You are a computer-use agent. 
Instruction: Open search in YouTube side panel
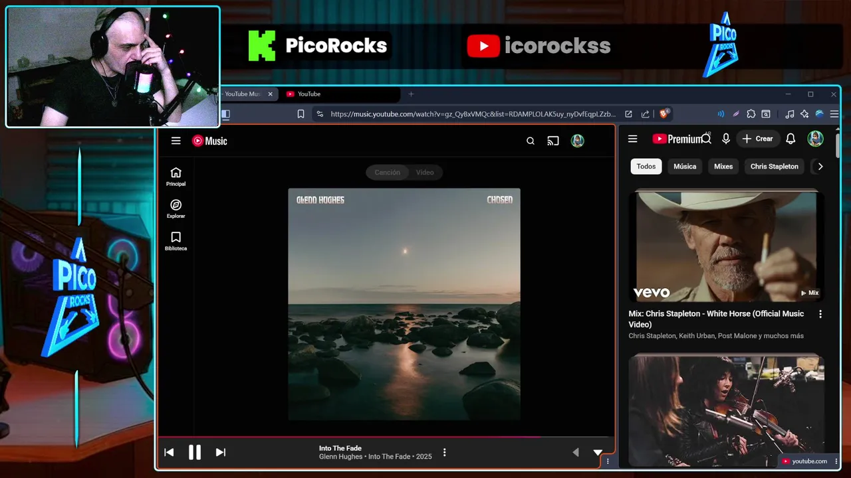coord(707,139)
